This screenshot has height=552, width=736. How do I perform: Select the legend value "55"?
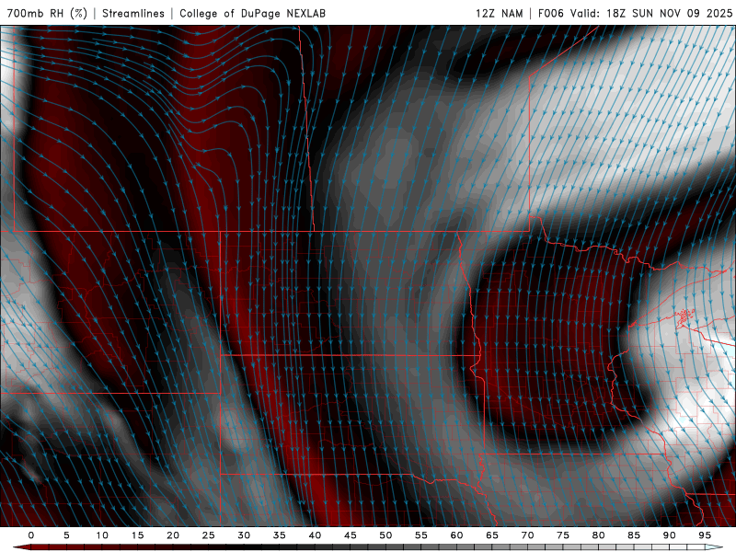[420, 535]
